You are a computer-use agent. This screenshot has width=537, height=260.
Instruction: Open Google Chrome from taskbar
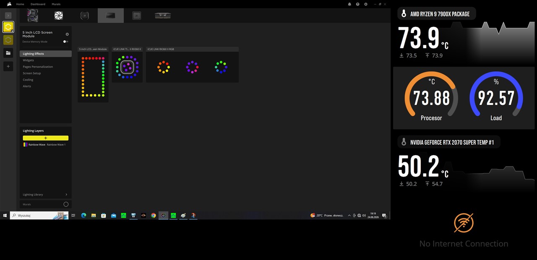click(x=154, y=216)
